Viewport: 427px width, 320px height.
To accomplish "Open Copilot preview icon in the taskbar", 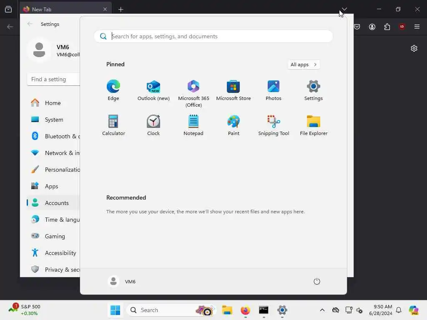I will coord(414,310).
